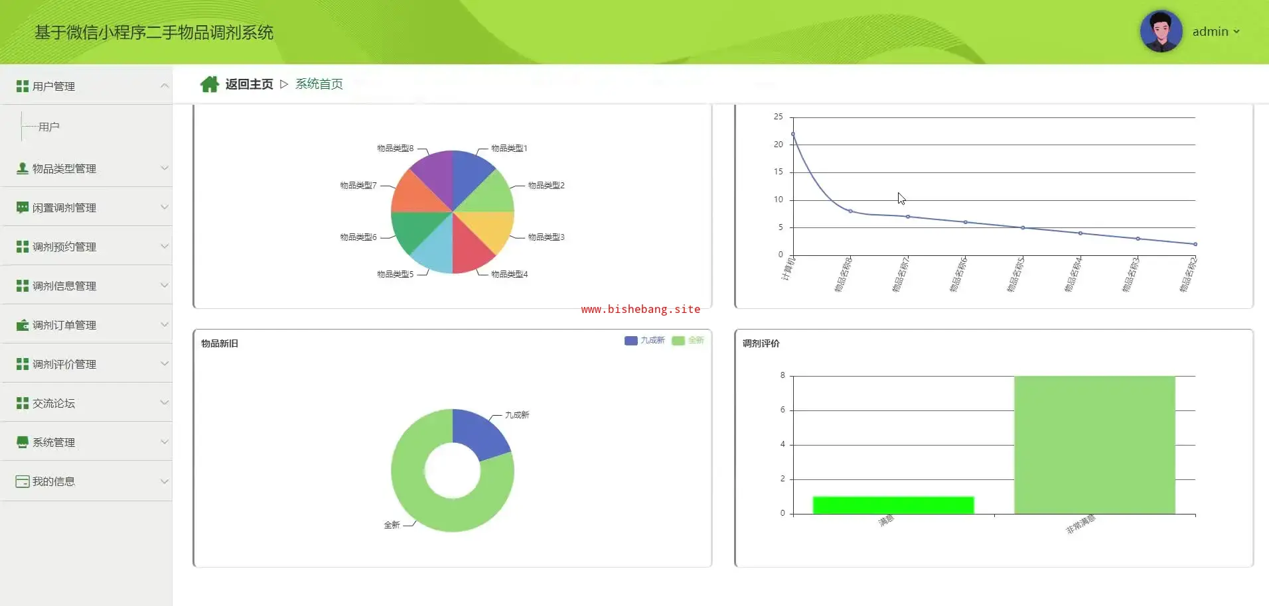Click the 系统首页 breadcrumb link
The width and height of the screenshot is (1269, 606).
point(319,84)
